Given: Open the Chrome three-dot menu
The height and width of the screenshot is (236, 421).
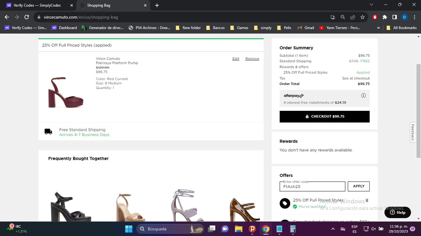Looking at the screenshot, I should [x=415, y=17].
